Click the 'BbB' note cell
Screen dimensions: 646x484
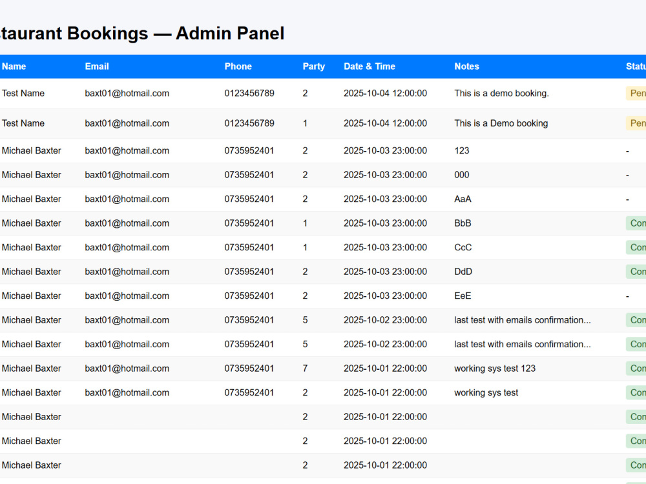point(463,223)
